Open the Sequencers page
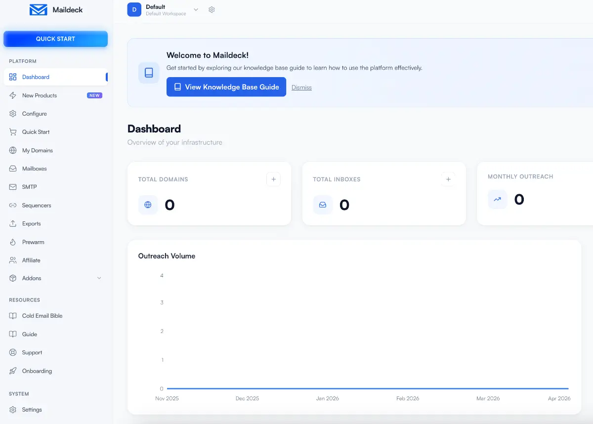This screenshot has width=593, height=424. click(37, 205)
